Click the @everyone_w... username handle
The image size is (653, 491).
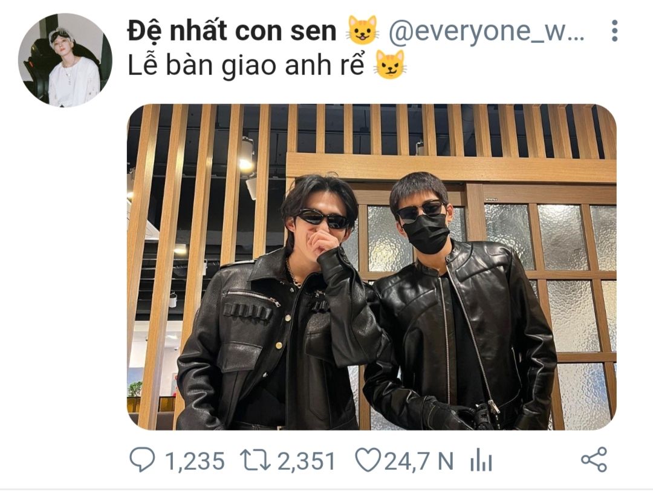486,31
